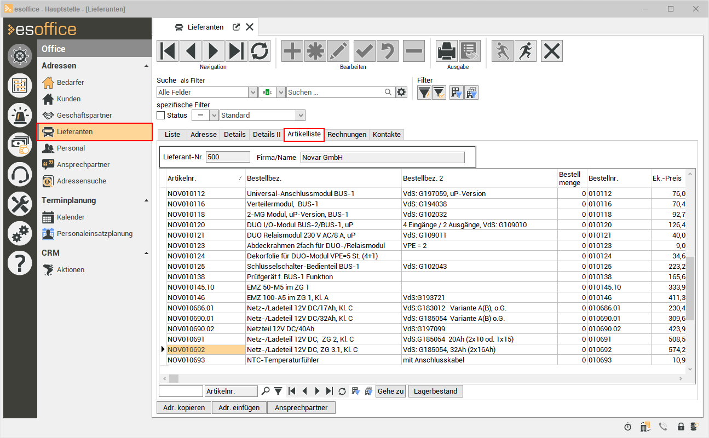Collapse the Terminplanung section

pyautogui.click(x=146, y=200)
